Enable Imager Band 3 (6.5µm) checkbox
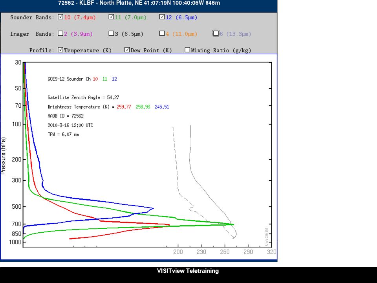Image resolution: width=377 pixels, height=283 pixels. pos(111,33)
